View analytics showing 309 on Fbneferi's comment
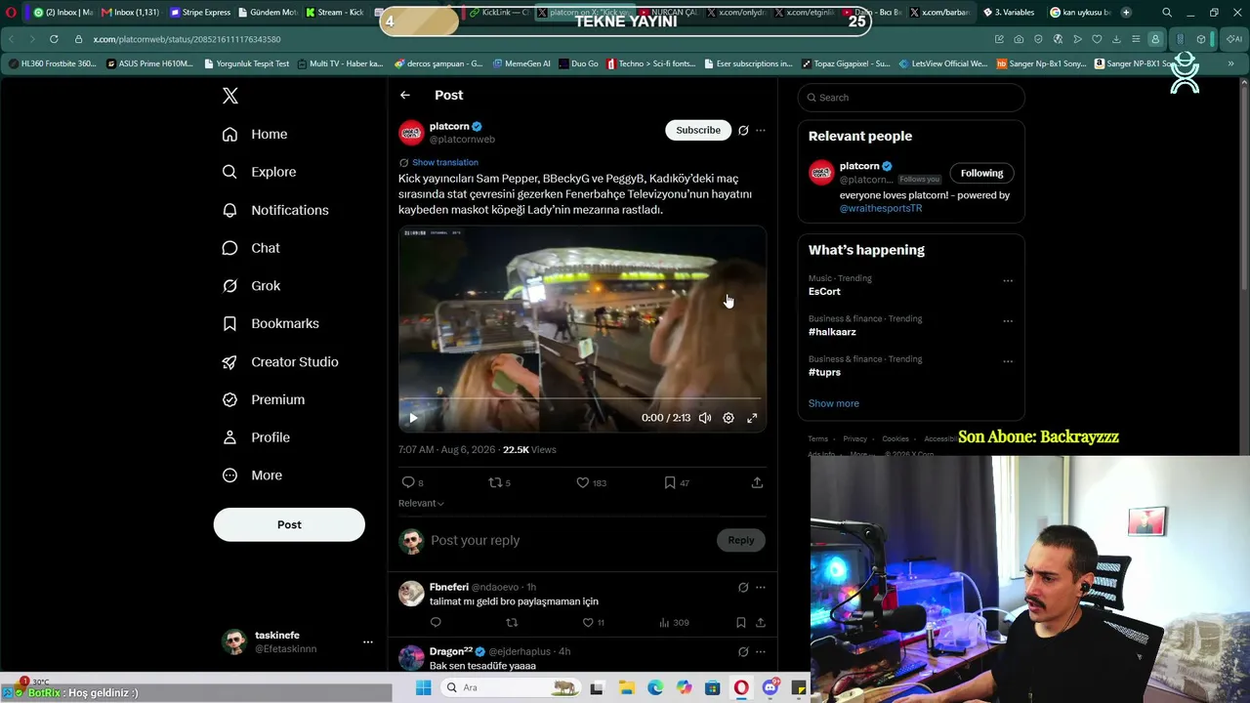This screenshot has height=703, width=1250. point(674,622)
